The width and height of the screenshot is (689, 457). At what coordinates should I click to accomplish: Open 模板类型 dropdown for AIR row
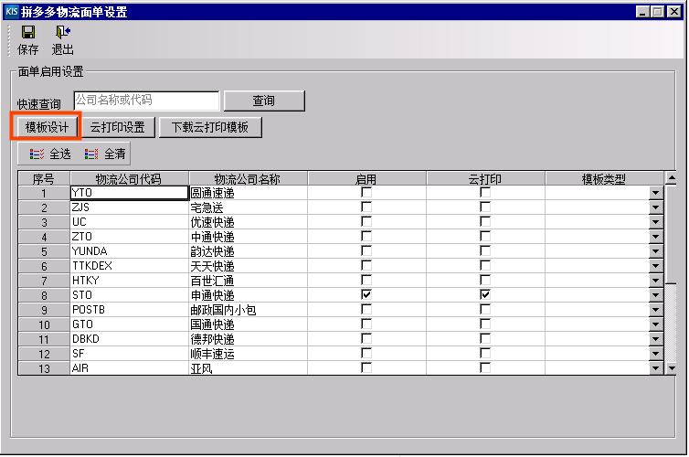pyautogui.click(x=655, y=368)
